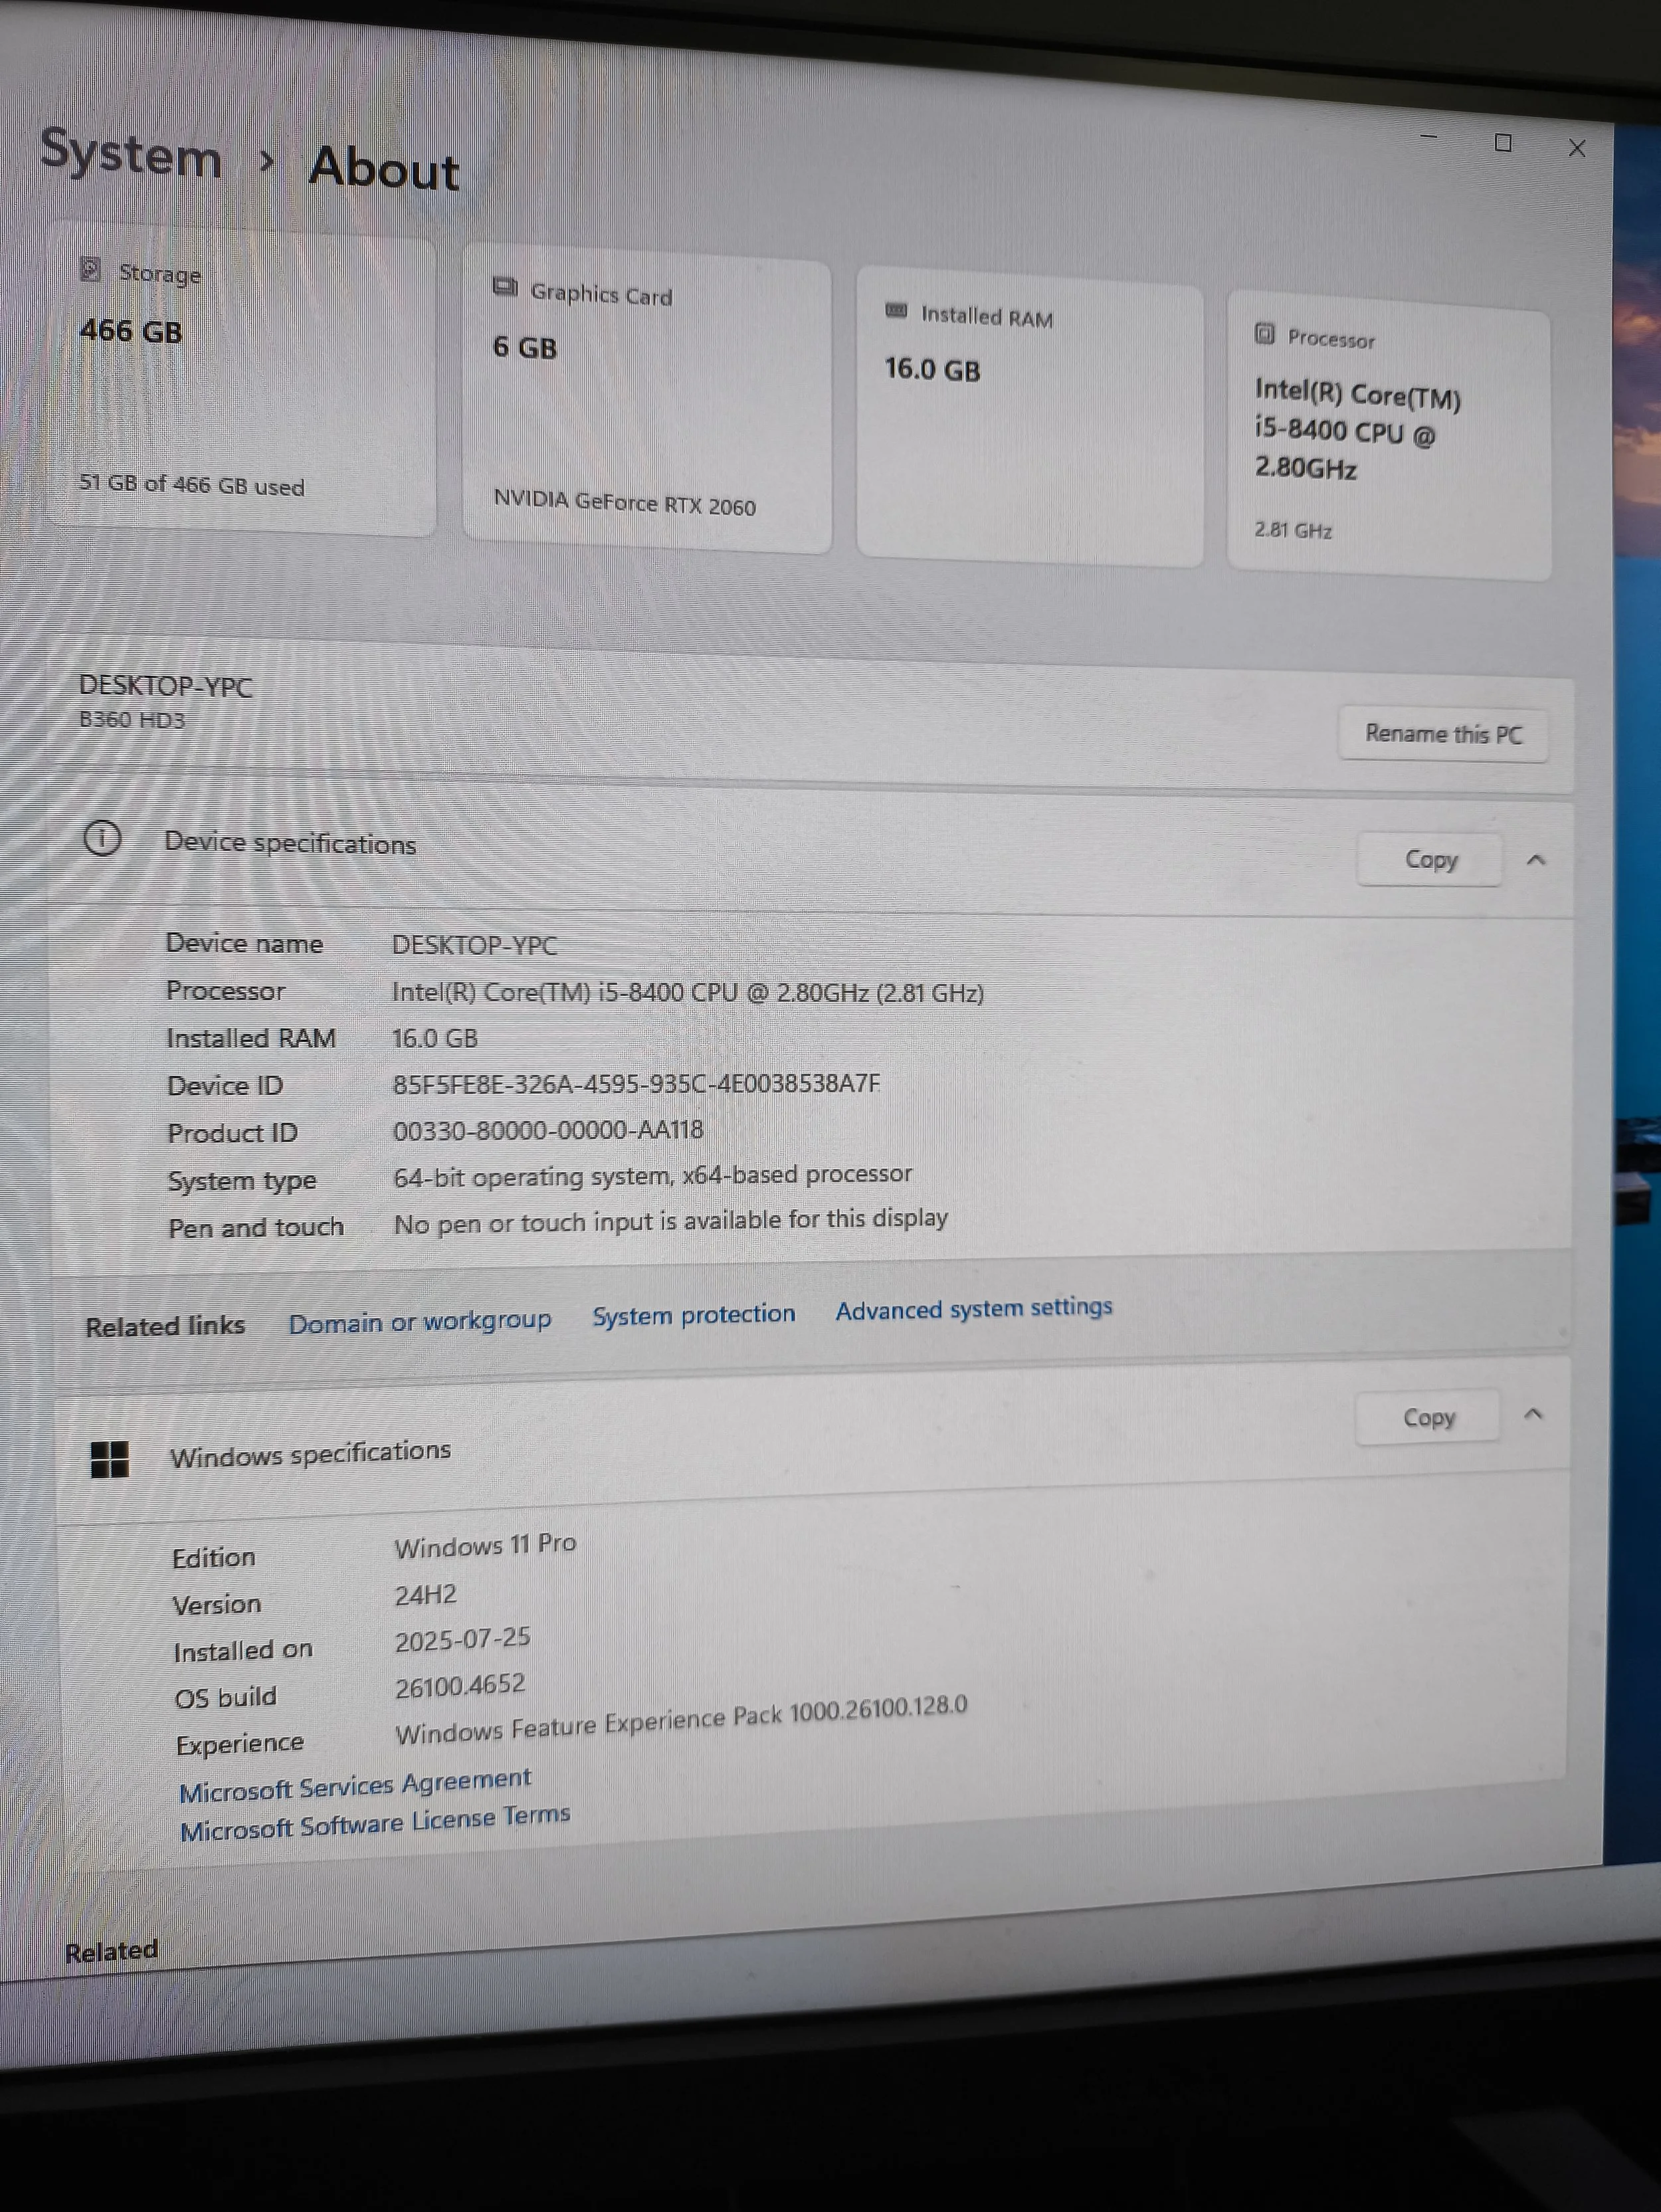This screenshot has width=1661, height=2212.
Task: Collapse the Device specifications section
Action: click(1536, 860)
